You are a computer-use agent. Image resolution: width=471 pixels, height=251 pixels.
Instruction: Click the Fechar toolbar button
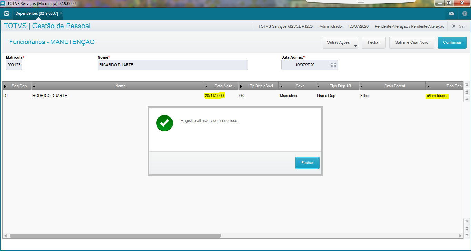click(x=374, y=42)
